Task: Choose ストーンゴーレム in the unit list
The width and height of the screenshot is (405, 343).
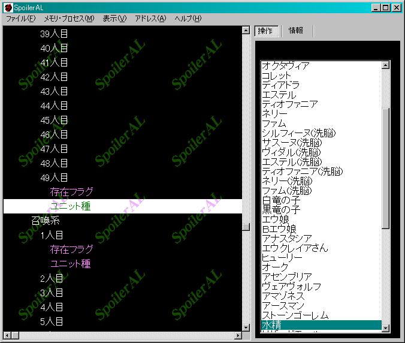Action: point(294,315)
